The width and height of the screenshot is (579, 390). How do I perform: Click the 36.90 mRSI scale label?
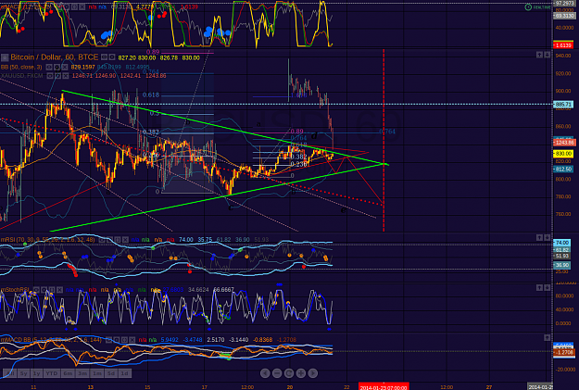point(561,265)
